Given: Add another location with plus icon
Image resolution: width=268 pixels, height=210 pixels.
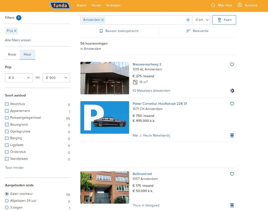Looking at the screenshot, I should pyautogui.click(x=188, y=20).
